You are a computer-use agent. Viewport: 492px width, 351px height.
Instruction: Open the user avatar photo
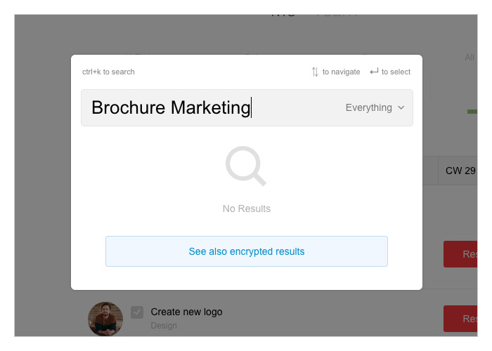coord(105,319)
